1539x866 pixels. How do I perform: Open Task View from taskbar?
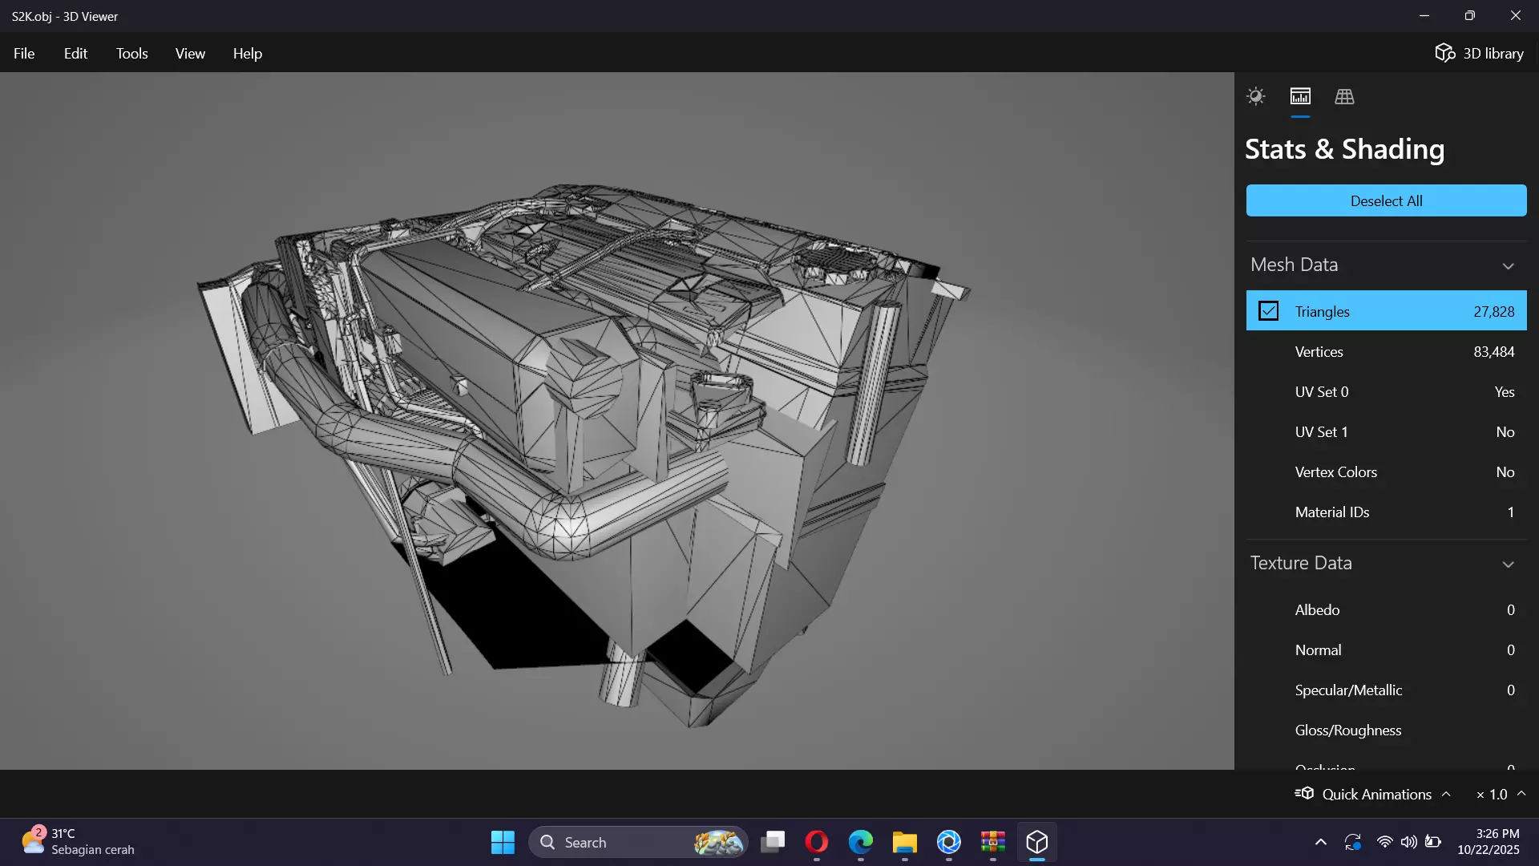click(773, 842)
